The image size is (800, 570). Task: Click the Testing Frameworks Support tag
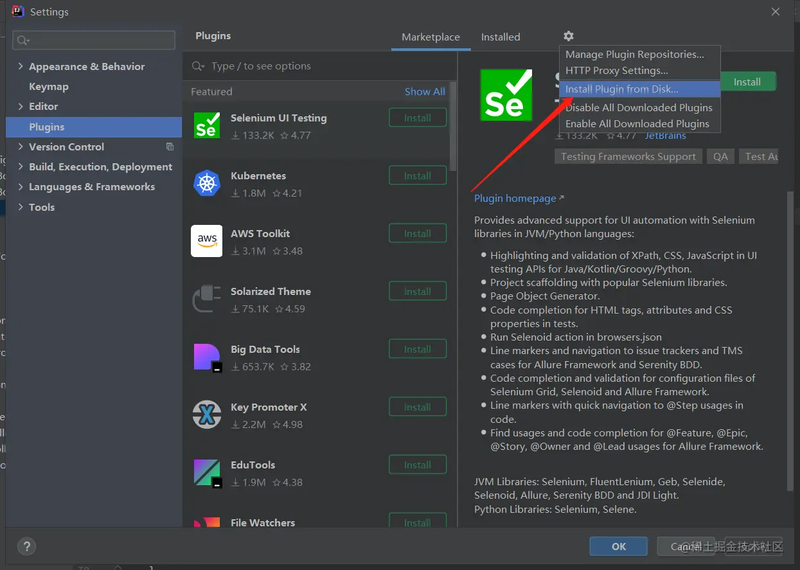(628, 156)
